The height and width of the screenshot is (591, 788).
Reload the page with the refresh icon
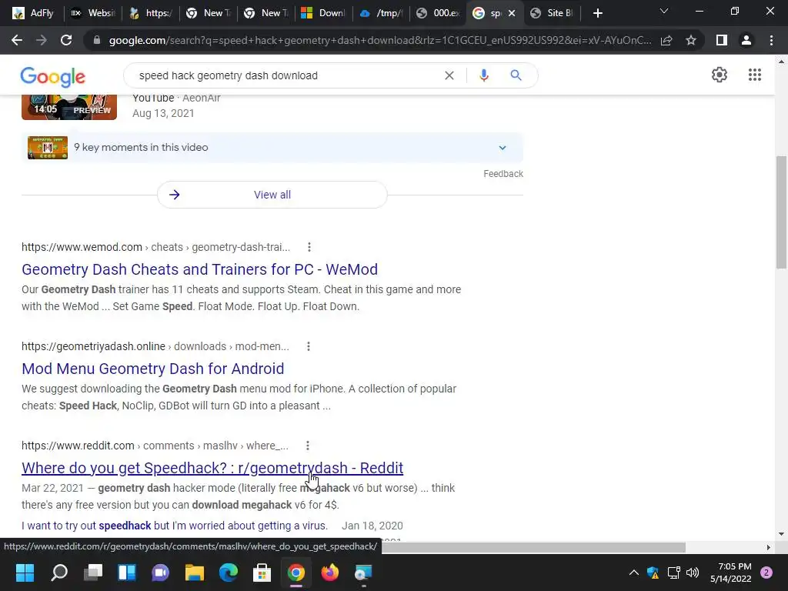66,40
